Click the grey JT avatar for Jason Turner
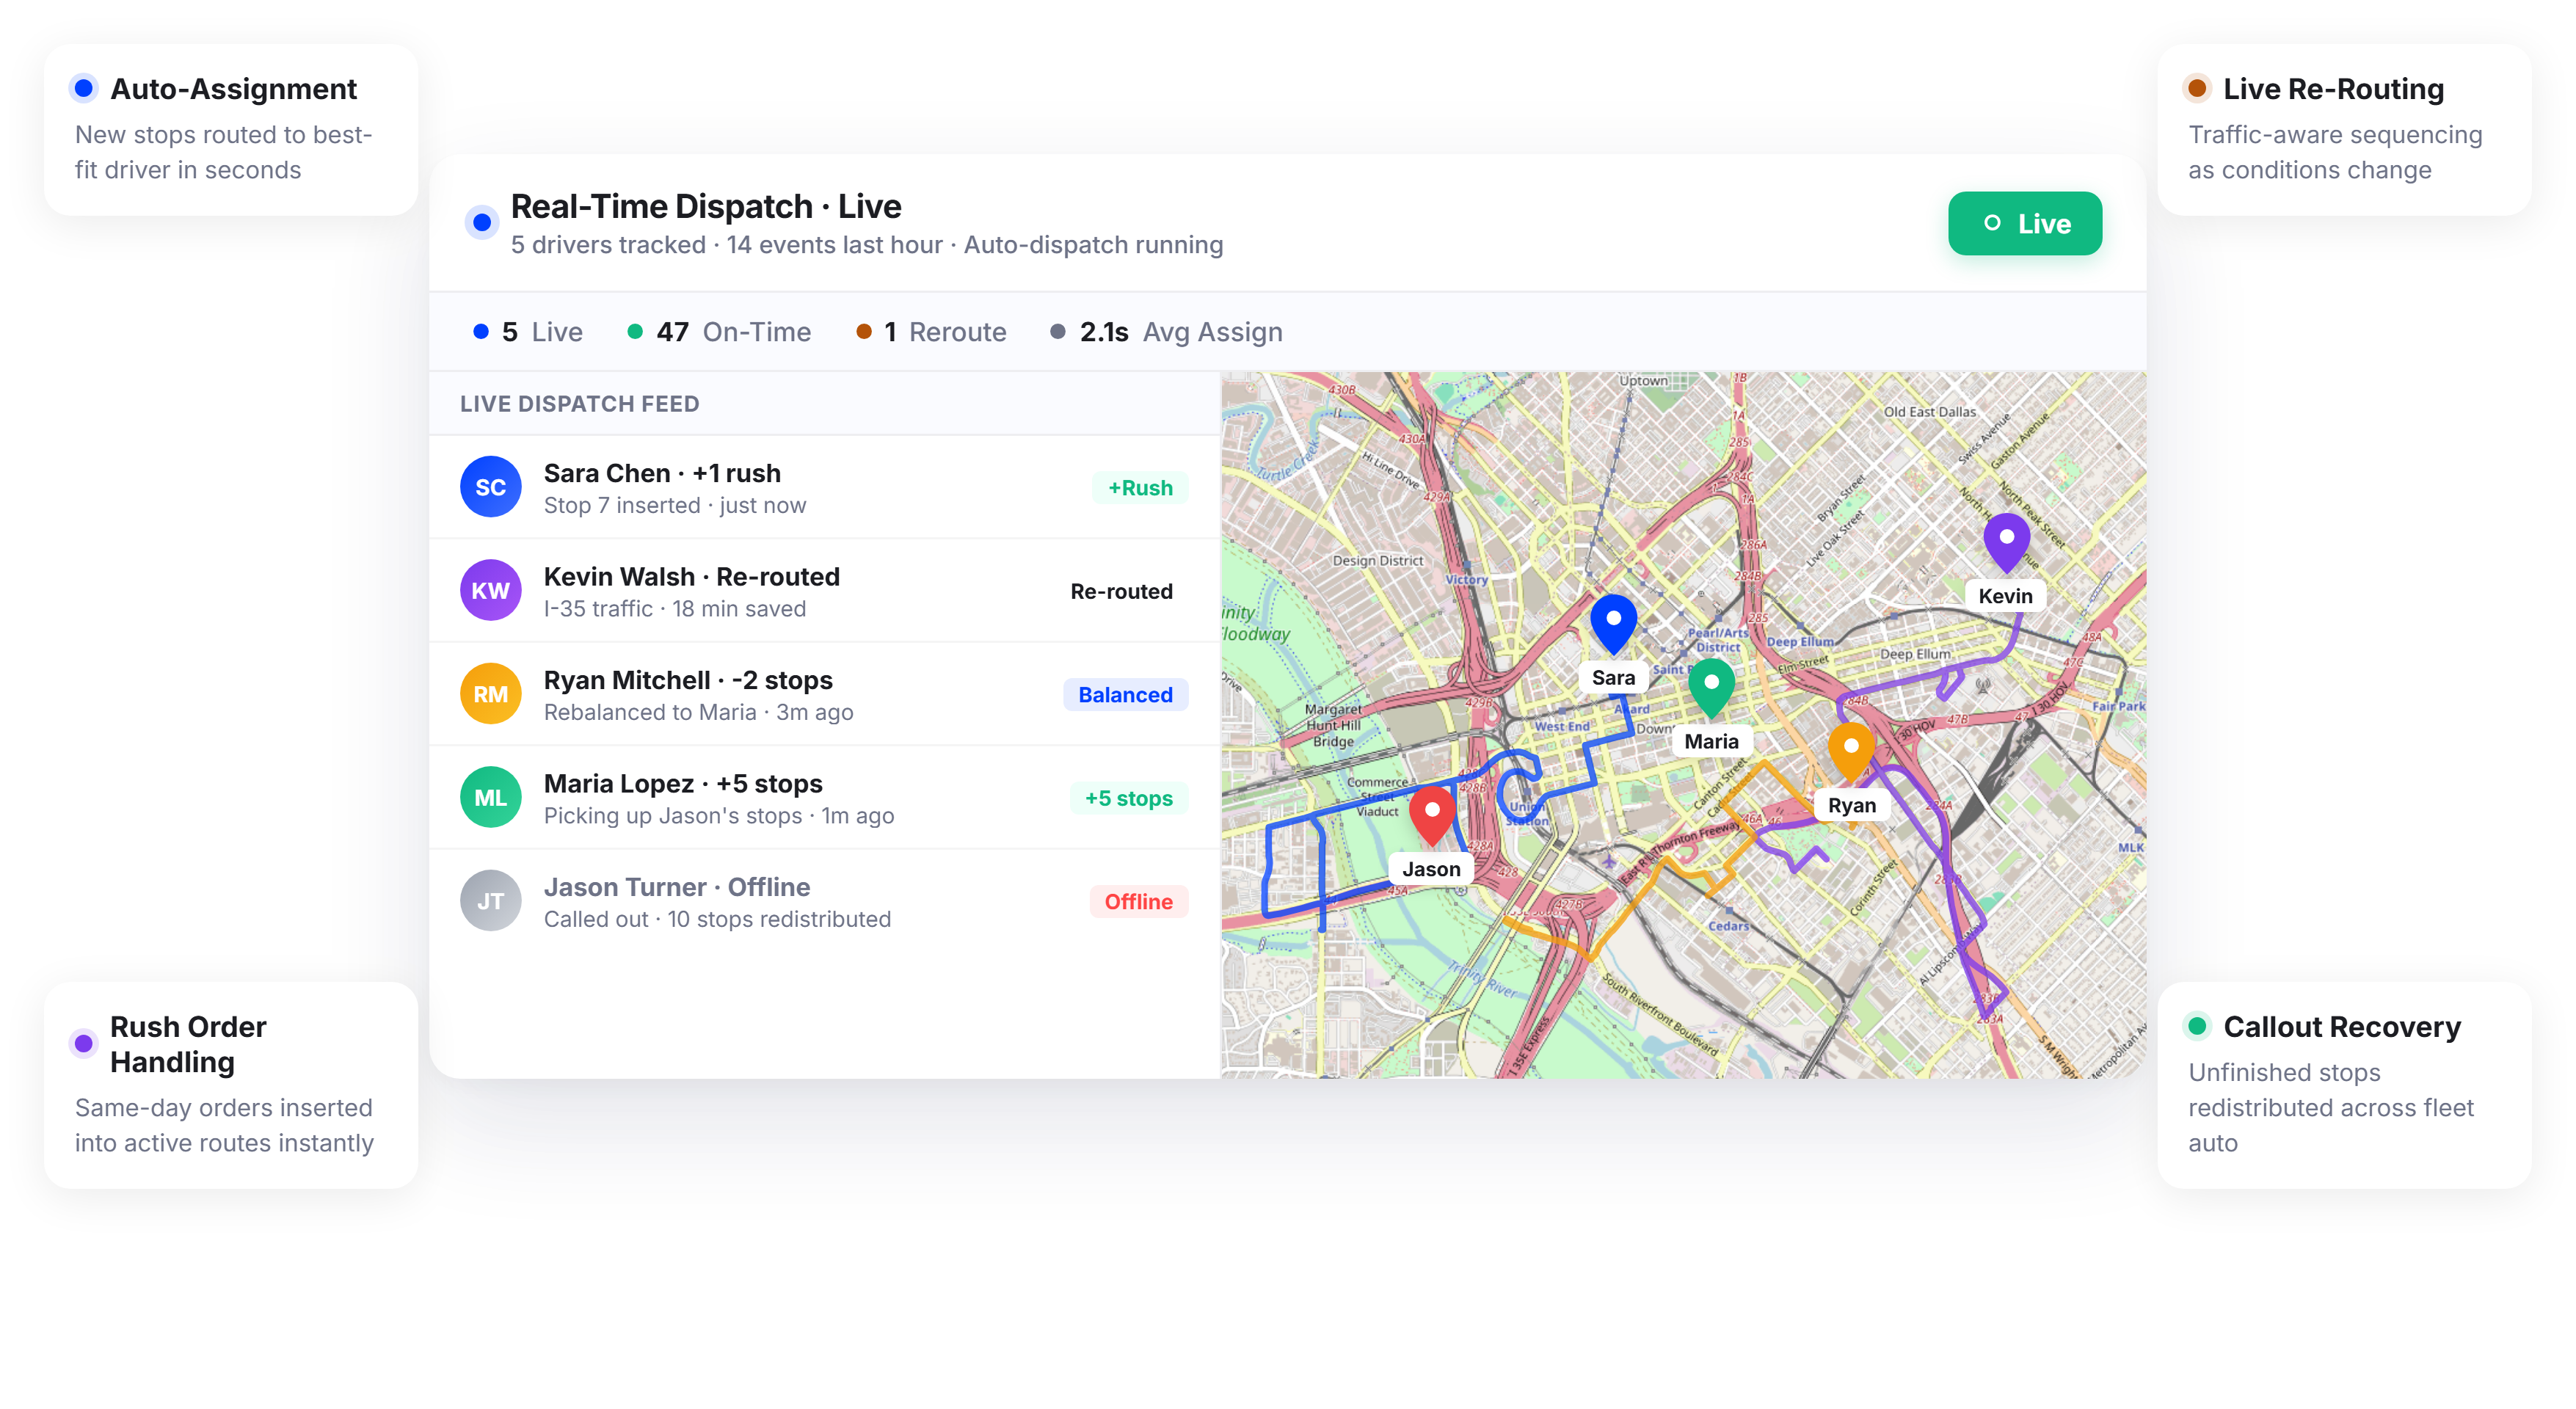The width and height of the screenshot is (2576, 1409). [x=490, y=901]
